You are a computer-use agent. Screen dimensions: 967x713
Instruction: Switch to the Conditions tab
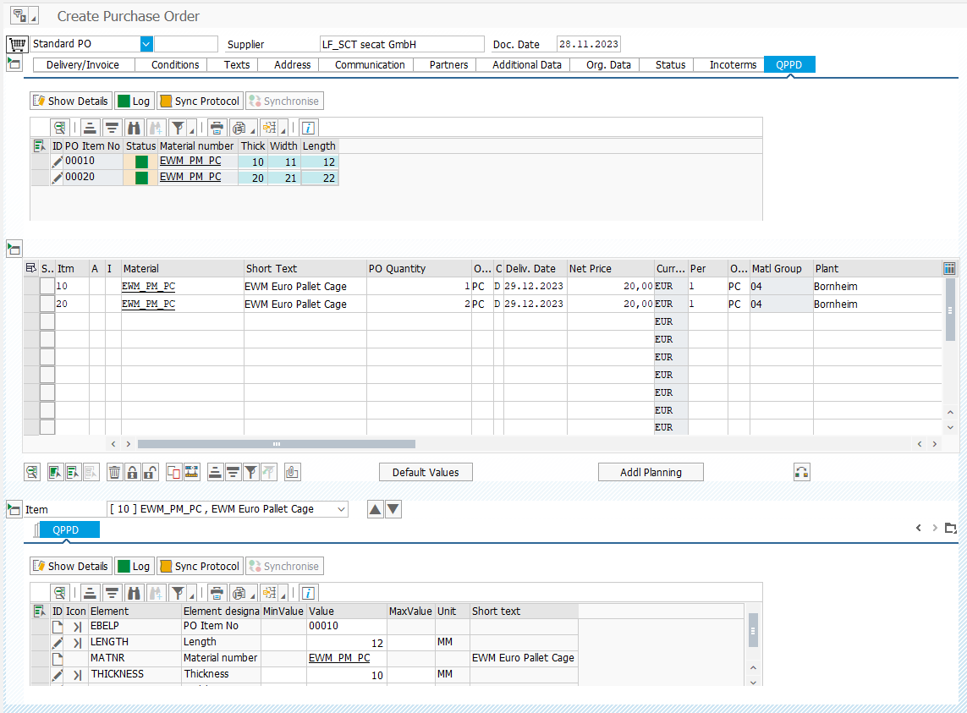175,64
